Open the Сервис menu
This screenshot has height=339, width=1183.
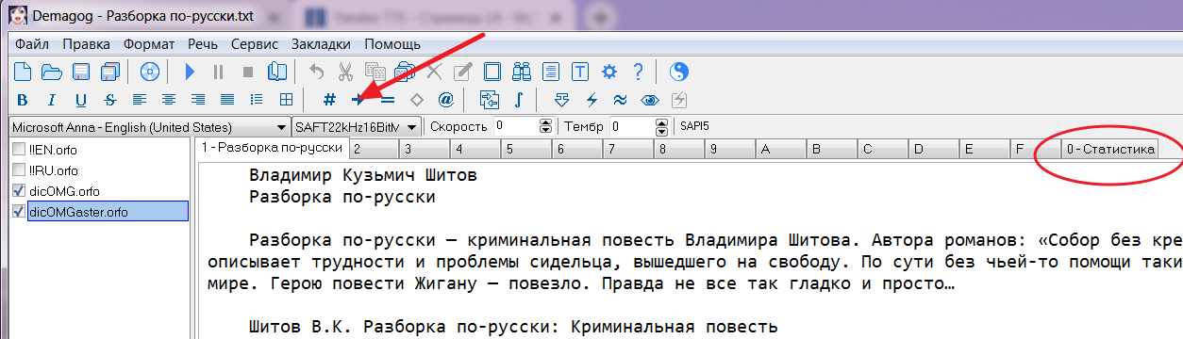pos(255,43)
